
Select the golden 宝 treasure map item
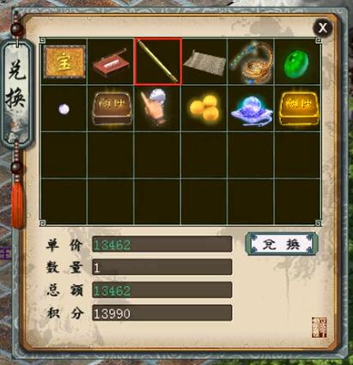click(x=64, y=62)
